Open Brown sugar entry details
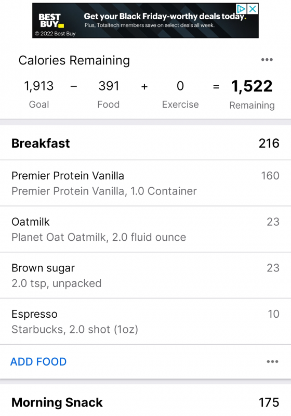This screenshot has height=416, width=291. [145, 276]
